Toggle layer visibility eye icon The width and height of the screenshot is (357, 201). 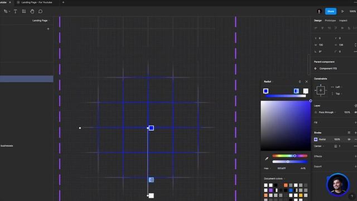tap(356, 112)
